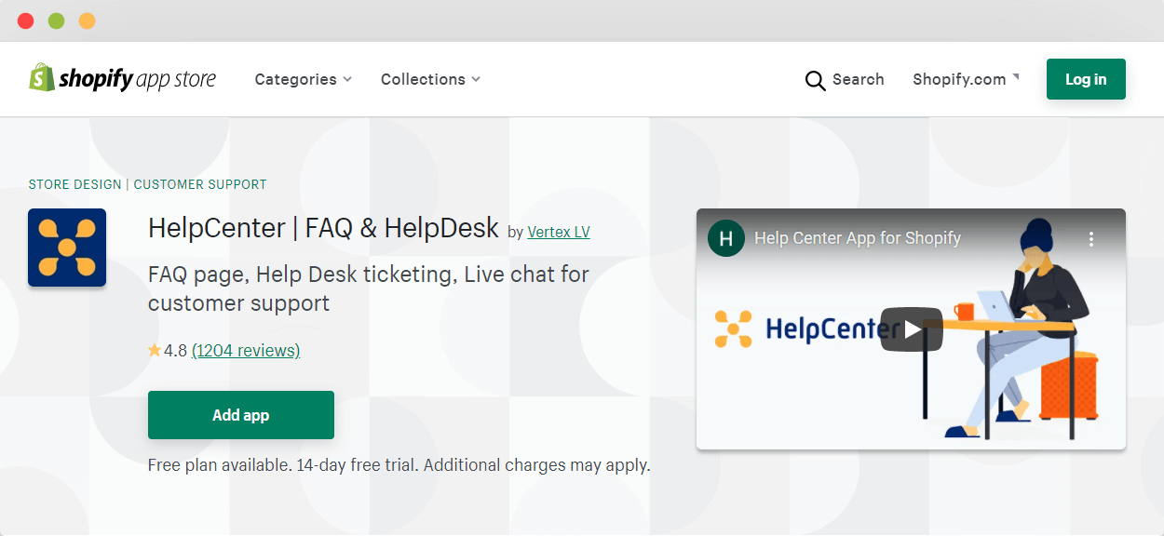Click the Shopify app store logo
Viewport: 1164px width, 536px height.
[x=122, y=79]
